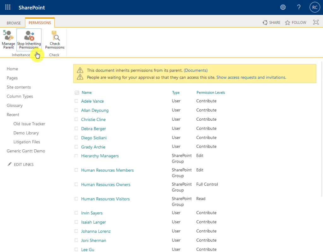Open Litigation Files under Recent
323x252 pixels.
coord(27,142)
